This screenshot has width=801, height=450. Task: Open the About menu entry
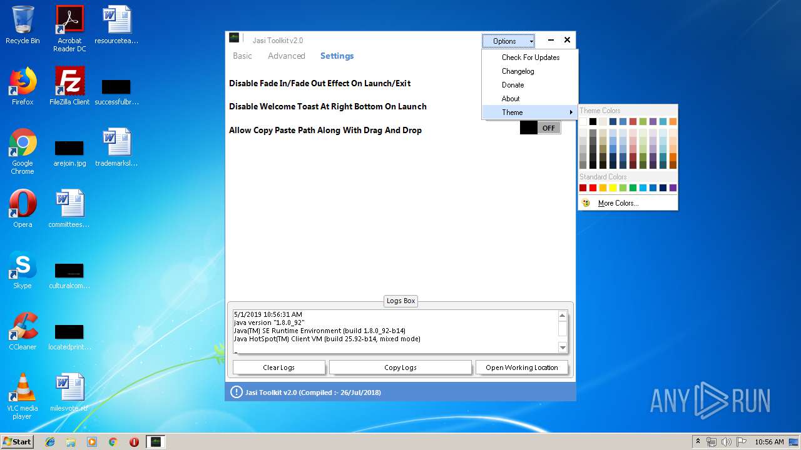tap(529, 99)
